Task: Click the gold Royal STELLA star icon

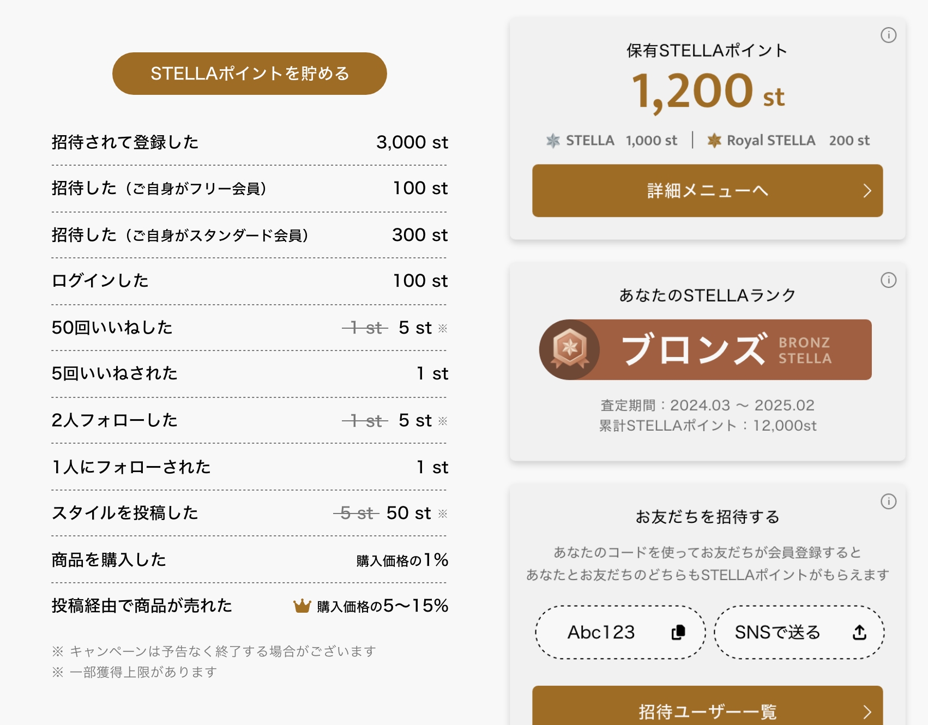Action: (714, 141)
